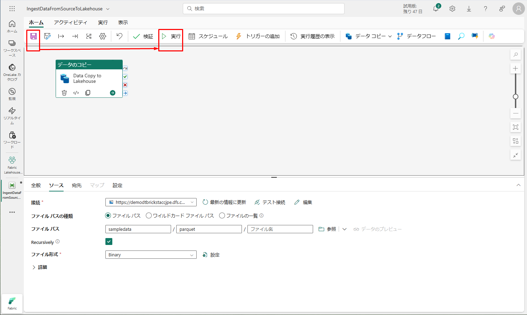This screenshot has width=527, height=315.
Task: View code of the copy activity
Action: tap(76, 93)
